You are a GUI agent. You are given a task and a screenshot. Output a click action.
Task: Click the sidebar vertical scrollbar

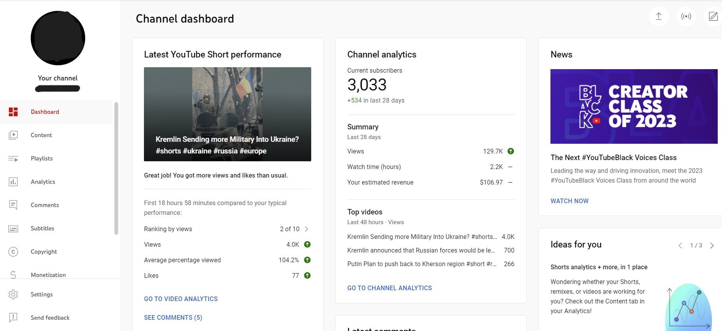[x=116, y=169]
